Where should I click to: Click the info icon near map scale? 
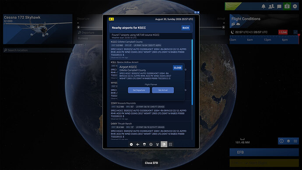coord(281,141)
